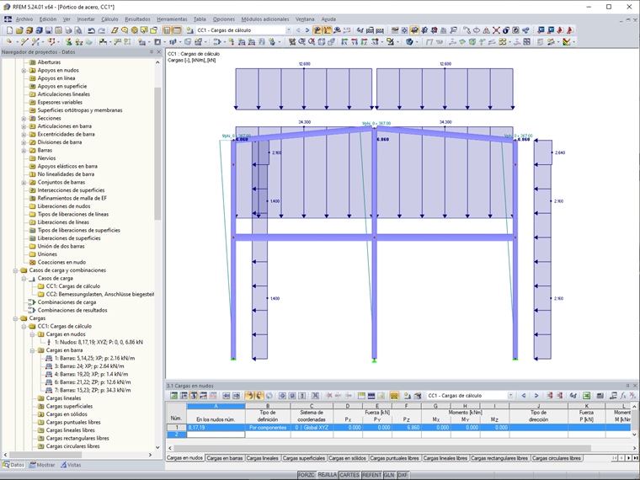Expand the Conjuntos de barras node

(24, 183)
